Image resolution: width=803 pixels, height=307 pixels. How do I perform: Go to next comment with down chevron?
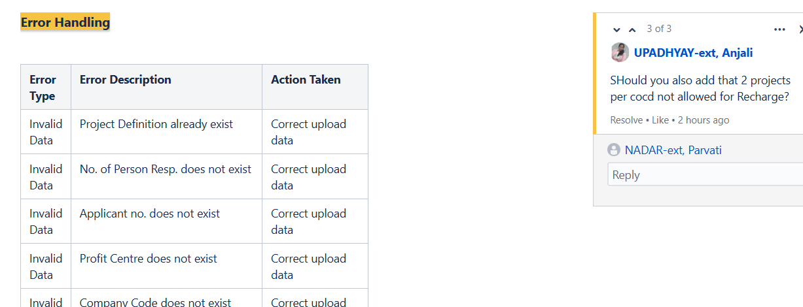[x=616, y=30]
